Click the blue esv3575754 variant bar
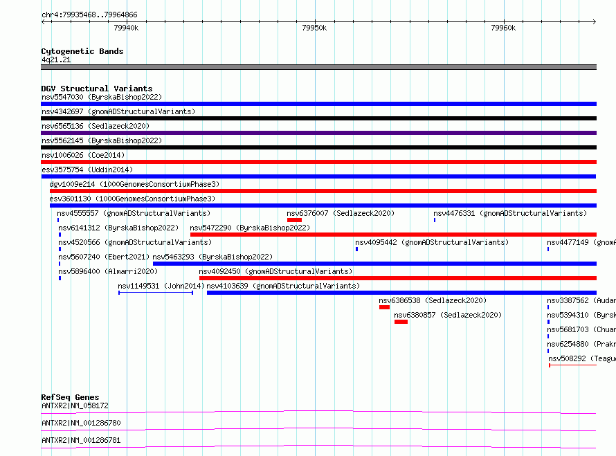This screenshot has width=616, height=456. [318, 176]
